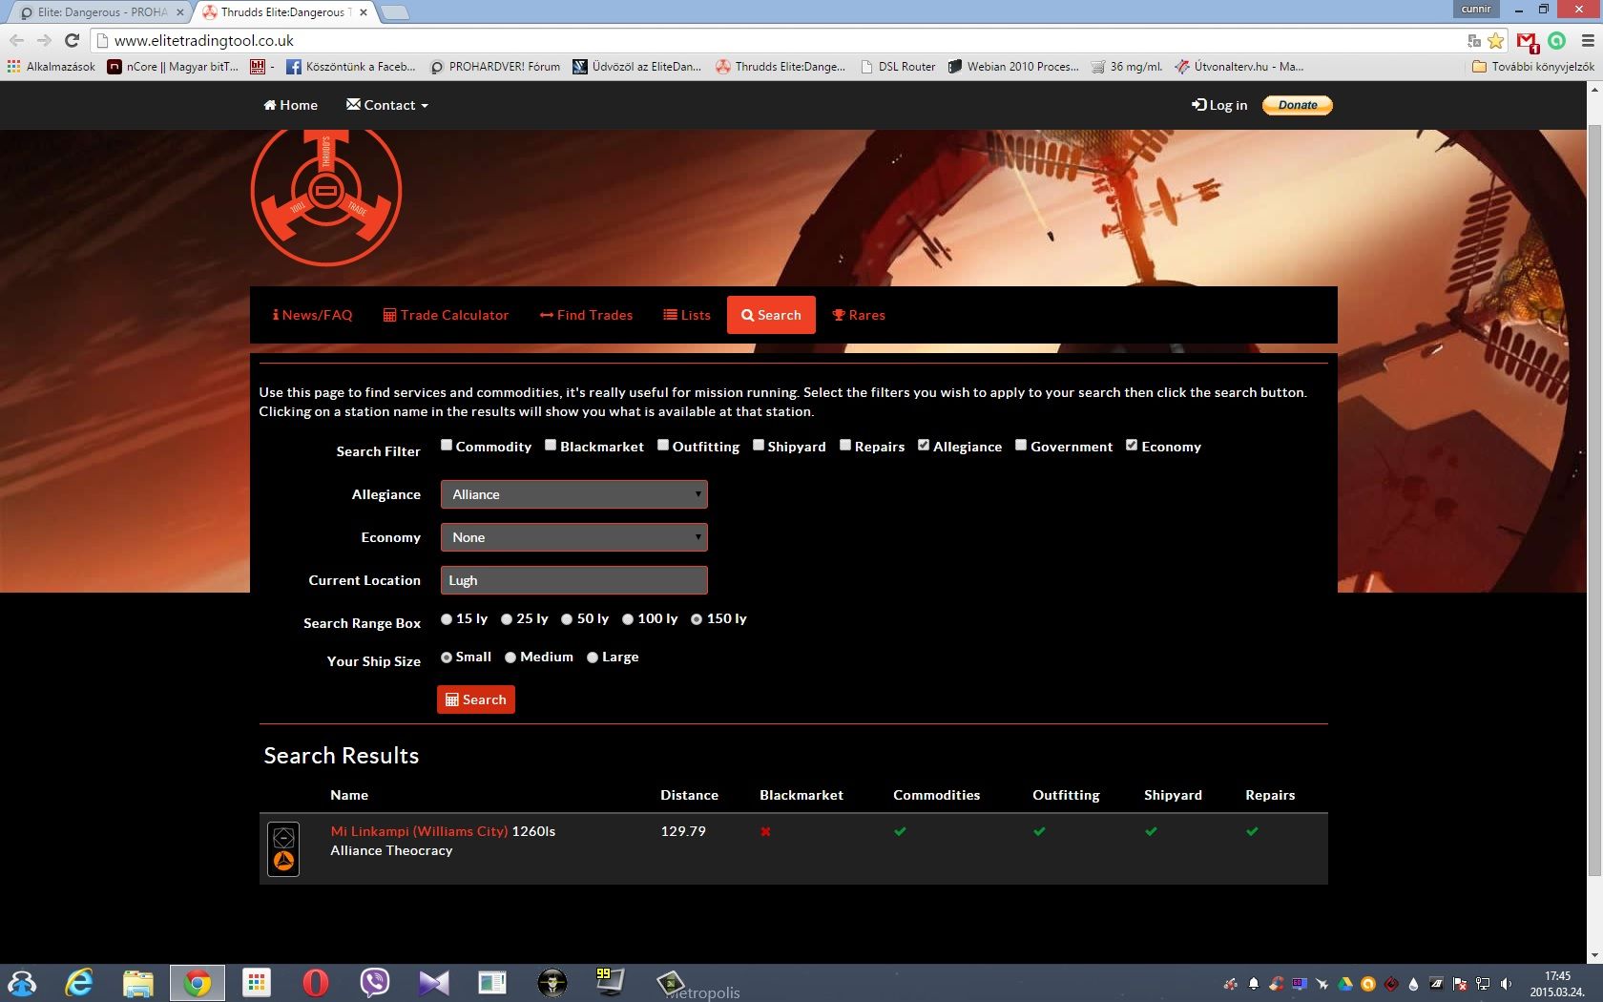This screenshot has height=1002, width=1603.
Task: Open the Webian 2010 bookmark
Action: point(1013,67)
